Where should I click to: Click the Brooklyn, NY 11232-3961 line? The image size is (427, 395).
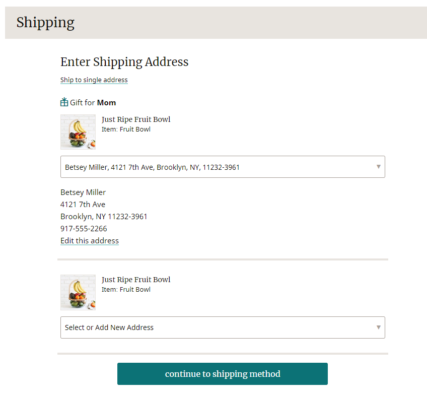(104, 217)
